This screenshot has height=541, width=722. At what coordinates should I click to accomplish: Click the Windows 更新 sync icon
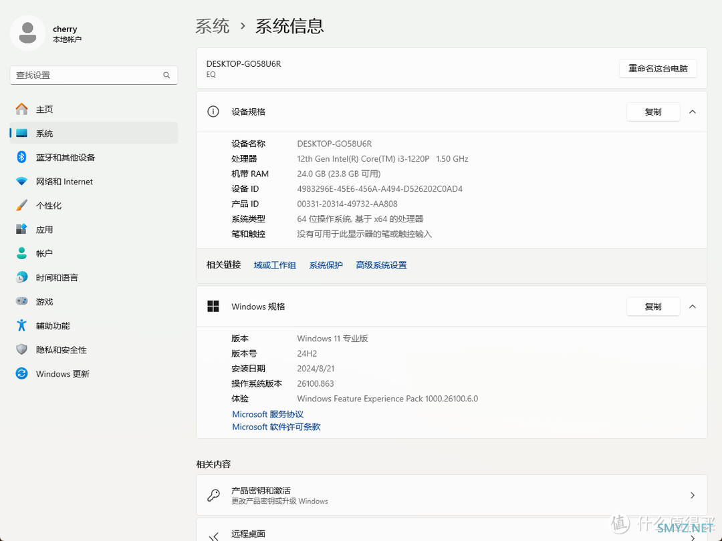pyautogui.click(x=21, y=373)
